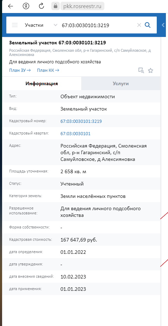
Task: Go back with the browser arrow
Action: click(x=11, y=6)
